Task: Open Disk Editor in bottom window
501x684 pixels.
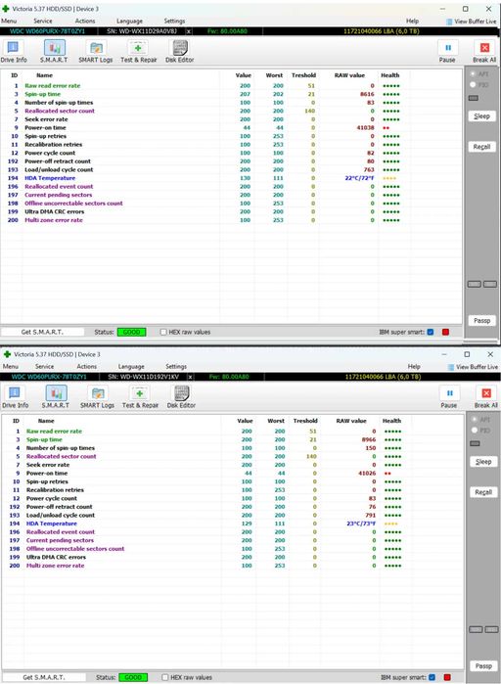Action: point(181,397)
